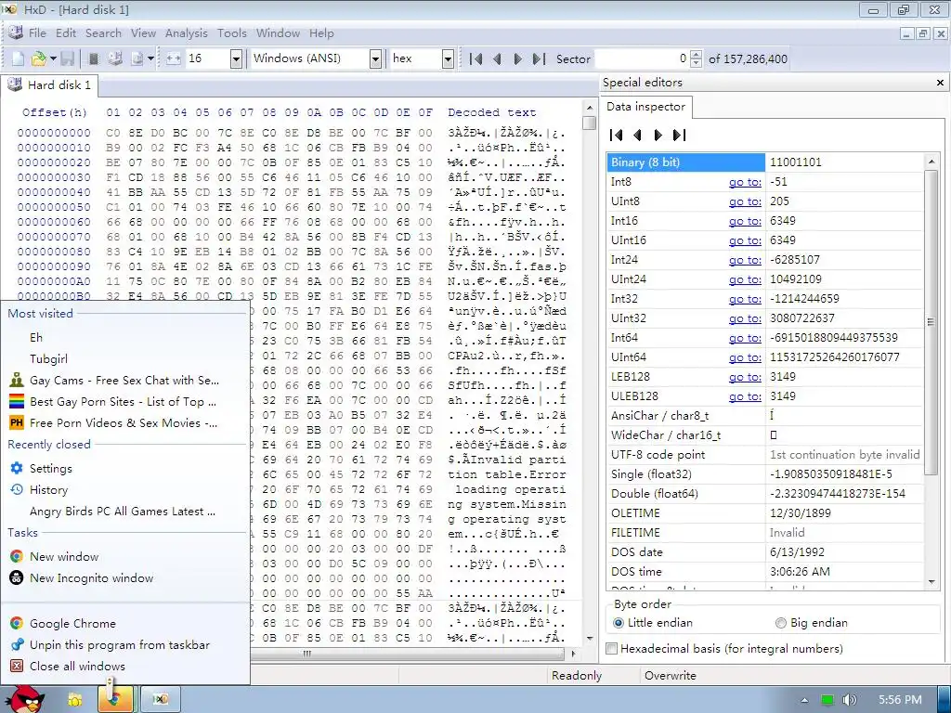
Task: Open the Windows (ANSI) charset dropdown
Action: coord(375,58)
